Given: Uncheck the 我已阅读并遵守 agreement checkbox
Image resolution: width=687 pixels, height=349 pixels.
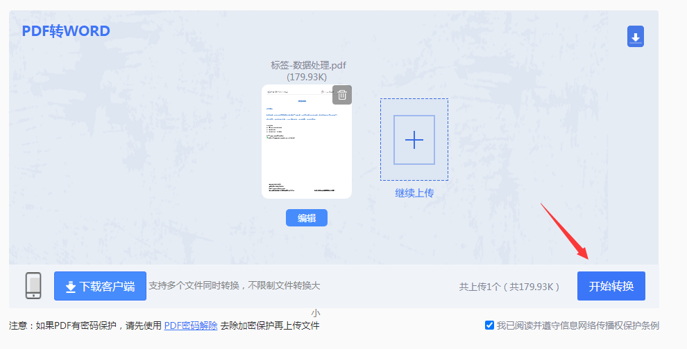Looking at the screenshot, I should [x=489, y=325].
